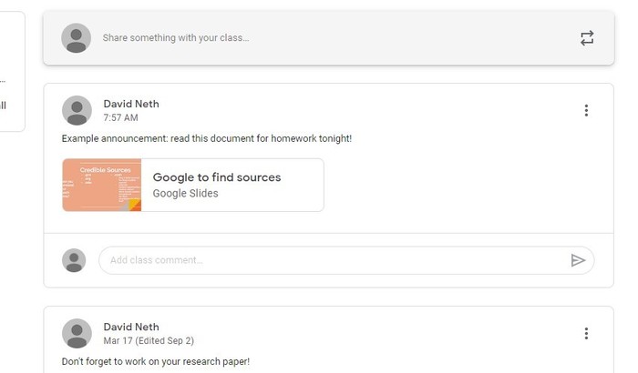Click the reuse post icon
This screenshot has width=638, height=373.
587,38
